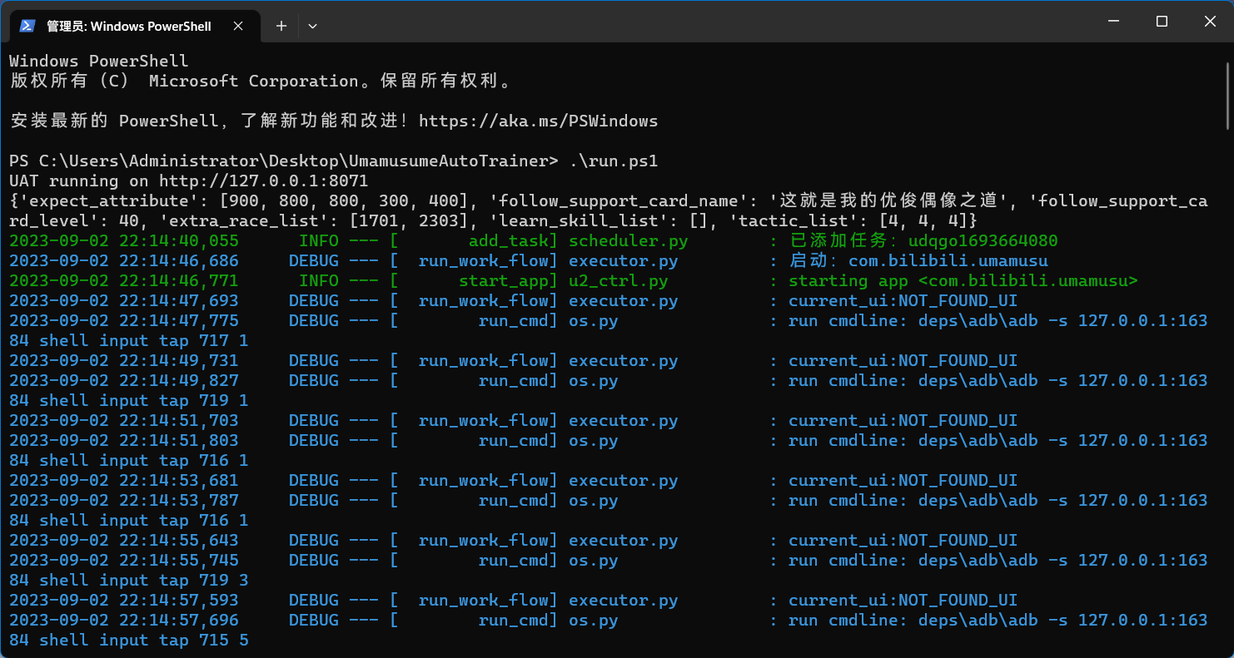Click the maximize icon on the title bar

(x=1162, y=21)
